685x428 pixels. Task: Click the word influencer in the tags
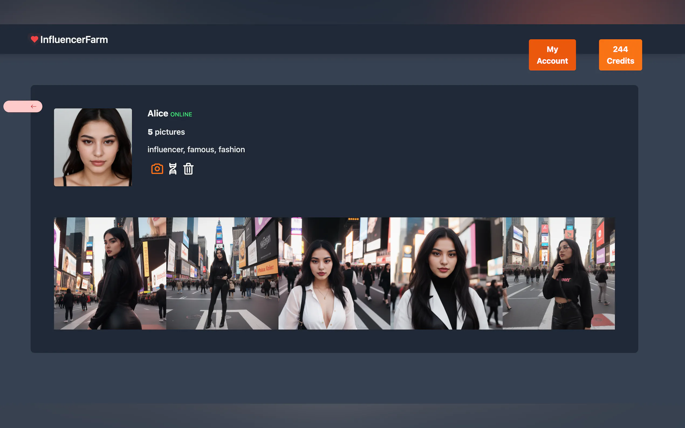tap(166, 150)
